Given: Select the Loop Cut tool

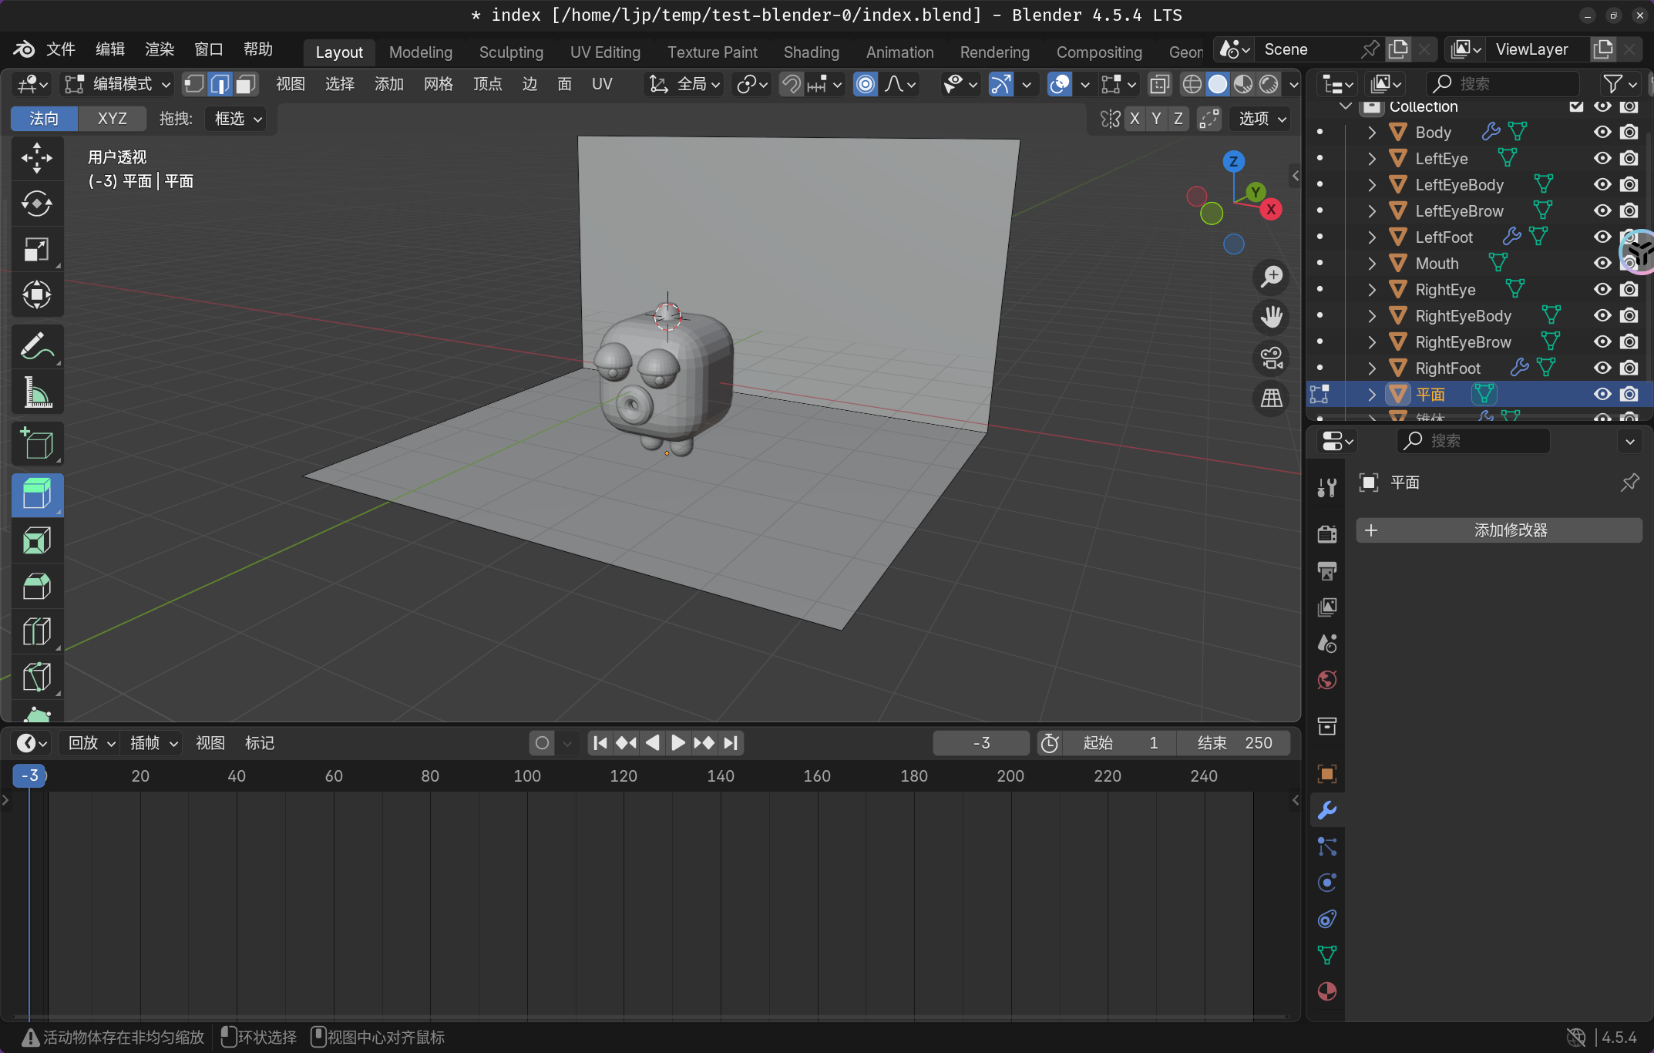Looking at the screenshot, I should coord(36,631).
